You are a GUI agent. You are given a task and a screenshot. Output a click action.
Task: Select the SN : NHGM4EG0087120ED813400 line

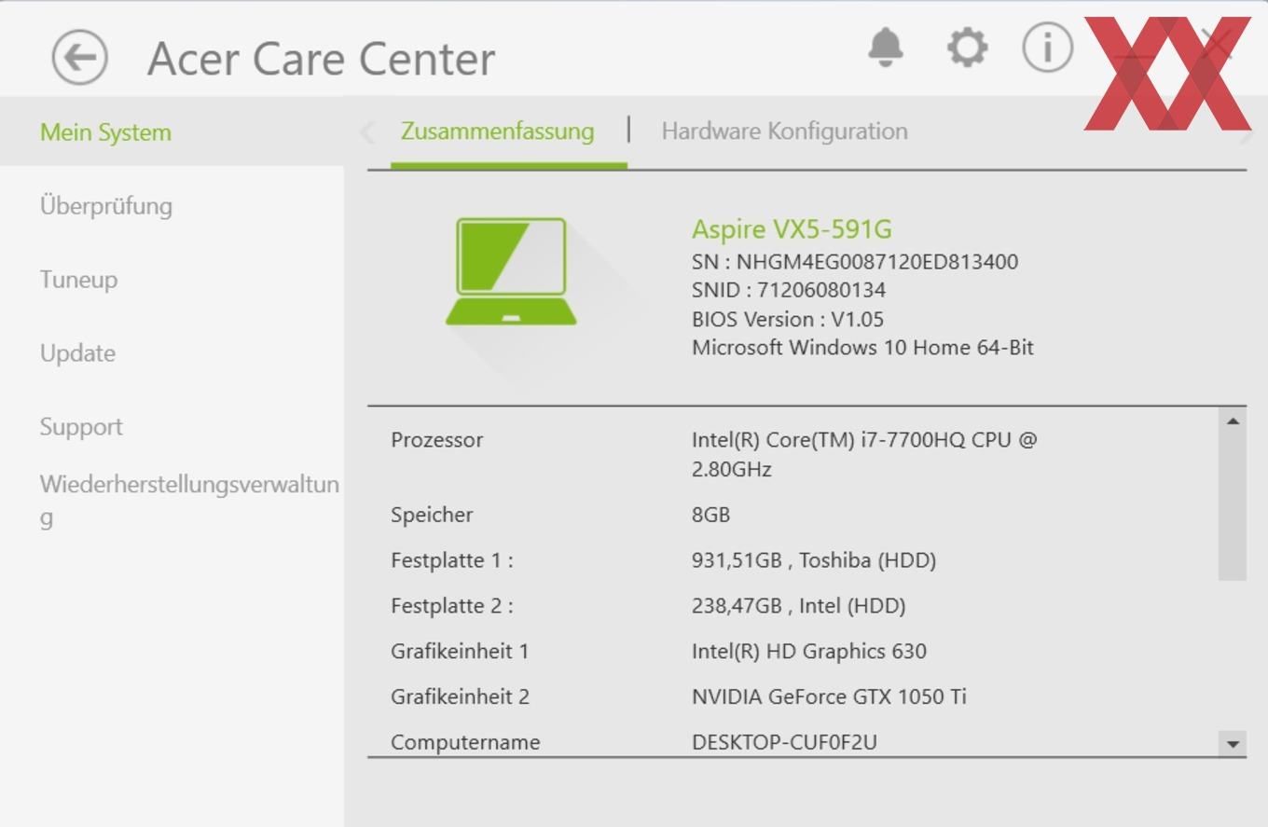coord(855,262)
